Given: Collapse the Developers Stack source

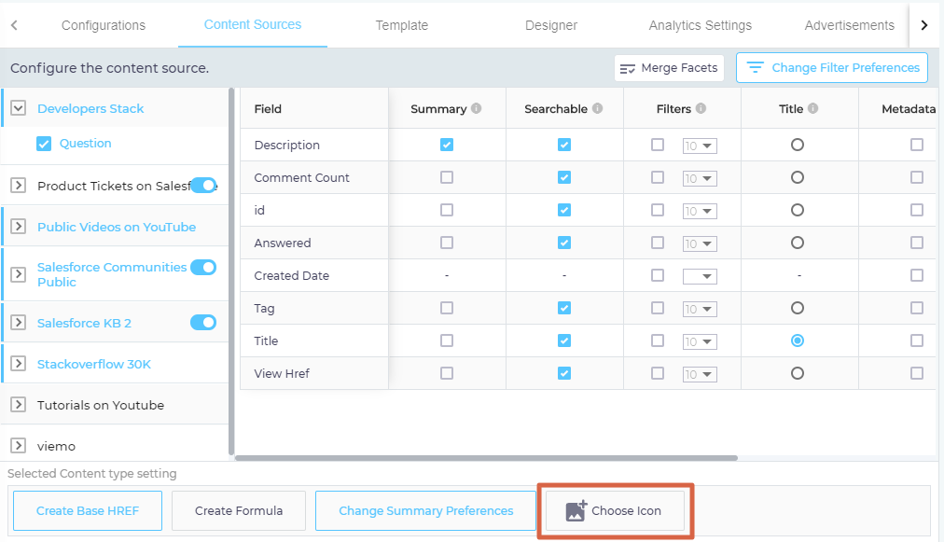Looking at the screenshot, I should coord(18,108).
